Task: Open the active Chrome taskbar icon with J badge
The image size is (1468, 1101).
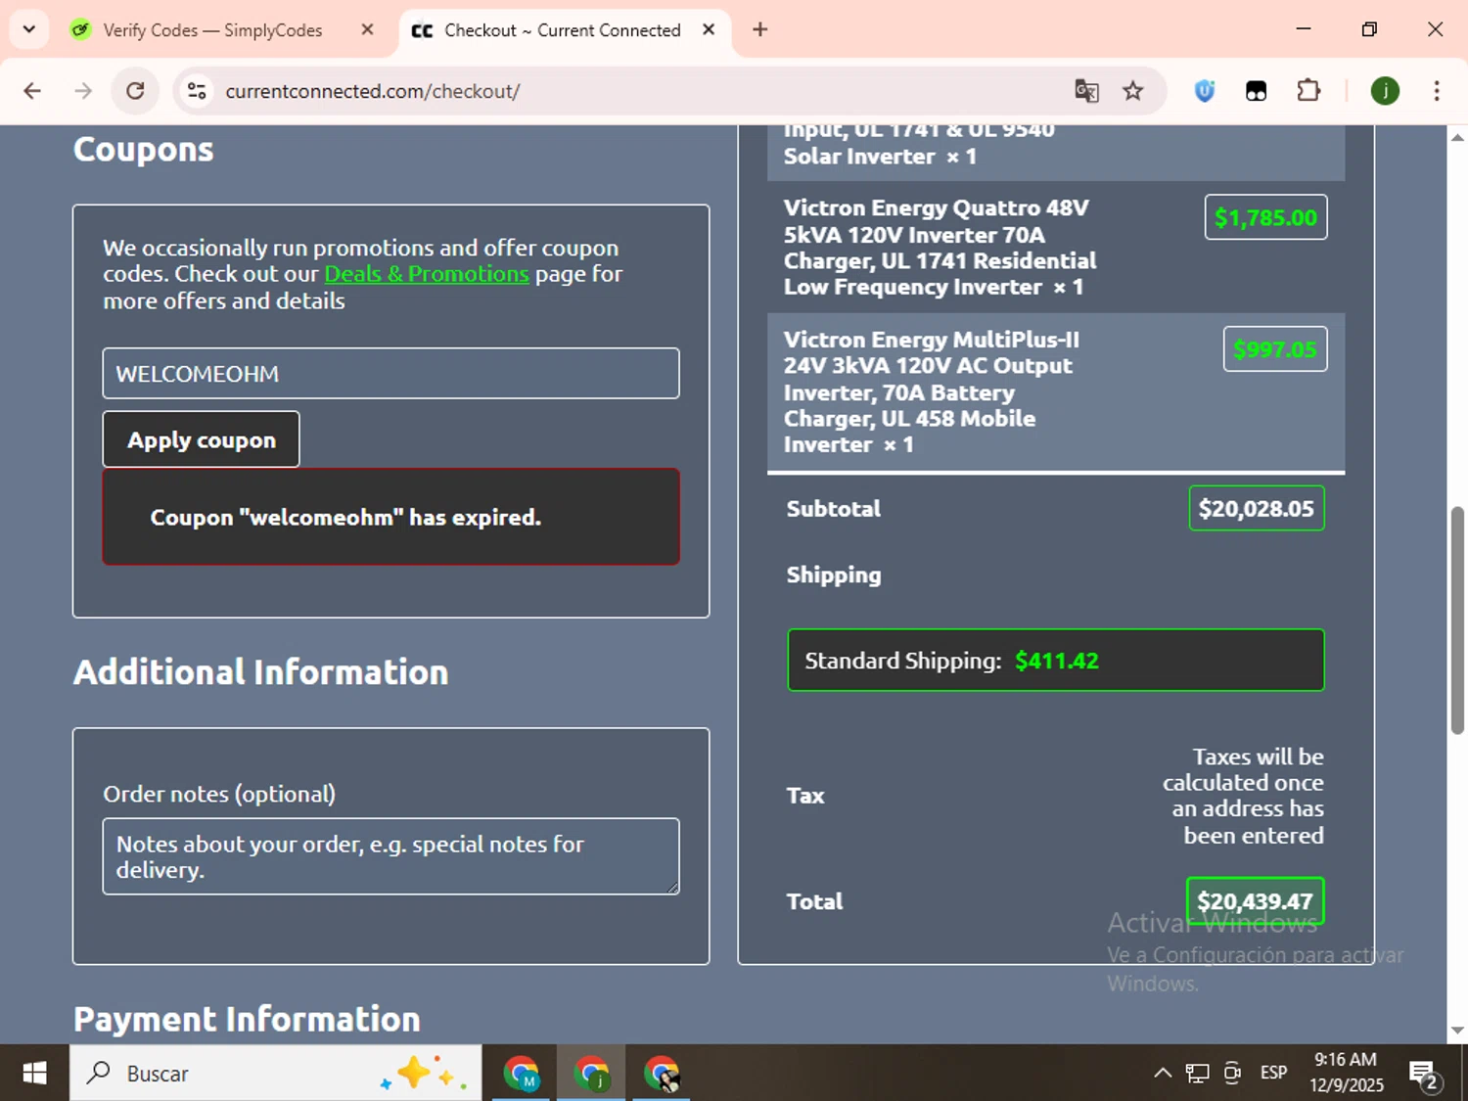Action: [x=592, y=1074]
